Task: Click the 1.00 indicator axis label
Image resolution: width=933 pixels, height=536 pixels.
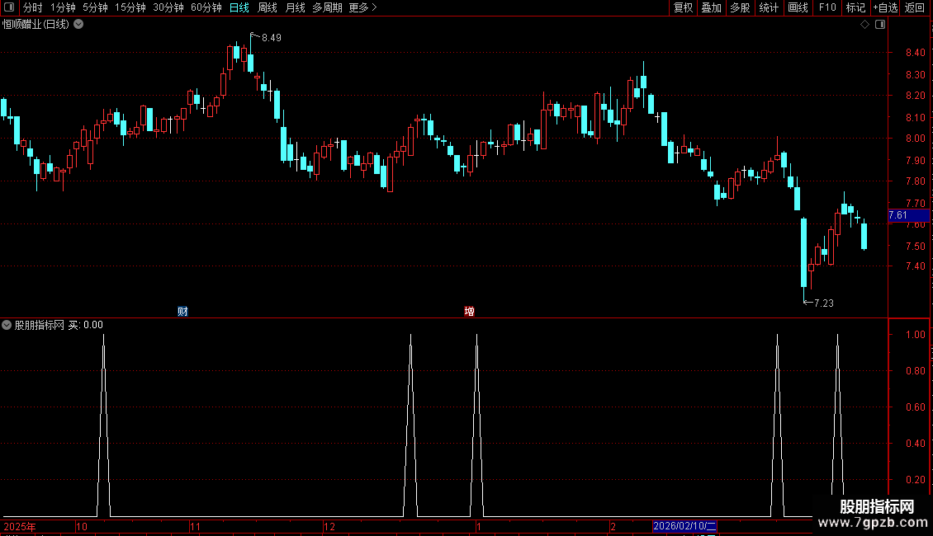Action: click(915, 335)
